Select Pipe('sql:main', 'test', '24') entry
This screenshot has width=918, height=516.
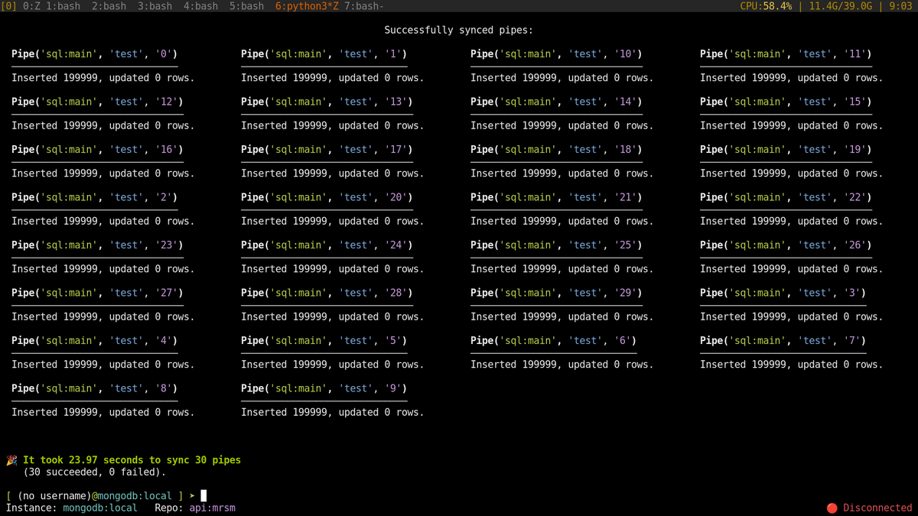coord(327,245)
